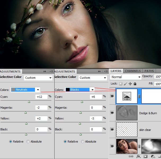Select the portrait photo layer thumbnail
This screenshot has width=161, height=159.
point(127,146)
